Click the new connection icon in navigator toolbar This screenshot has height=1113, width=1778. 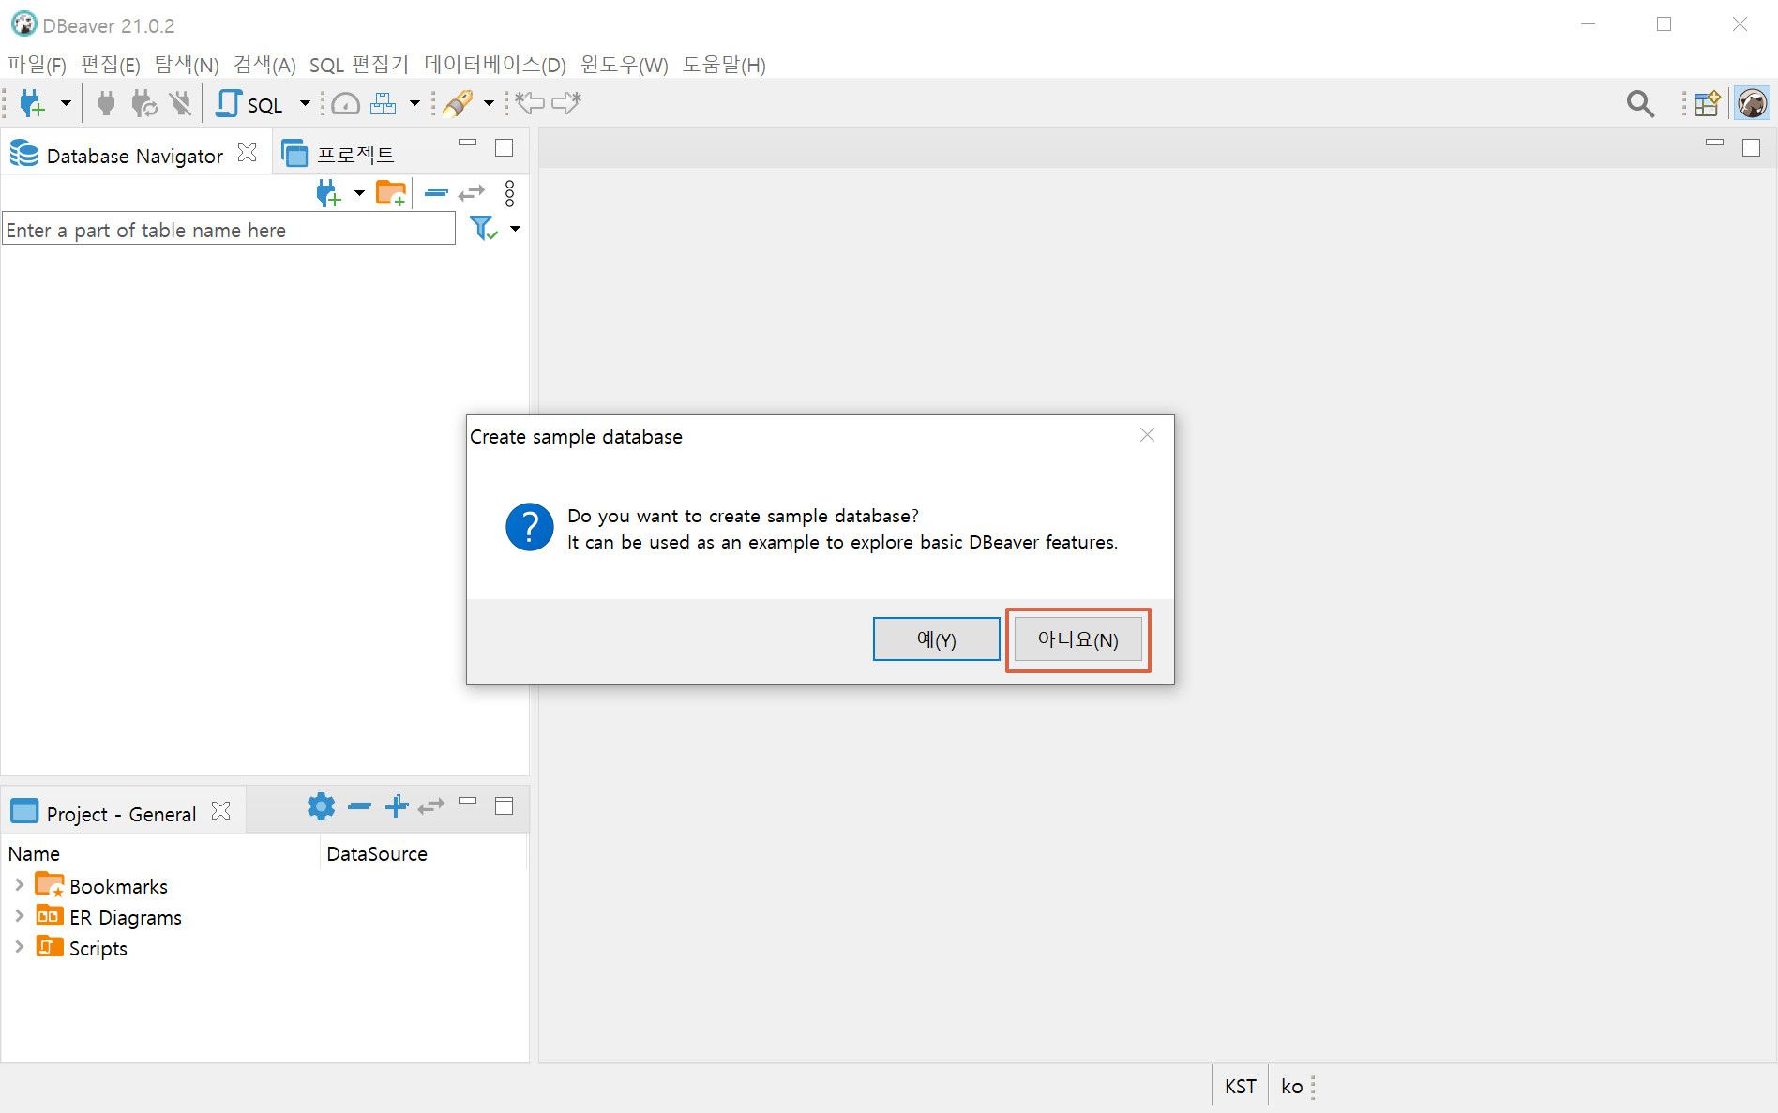tap(328, 194)
